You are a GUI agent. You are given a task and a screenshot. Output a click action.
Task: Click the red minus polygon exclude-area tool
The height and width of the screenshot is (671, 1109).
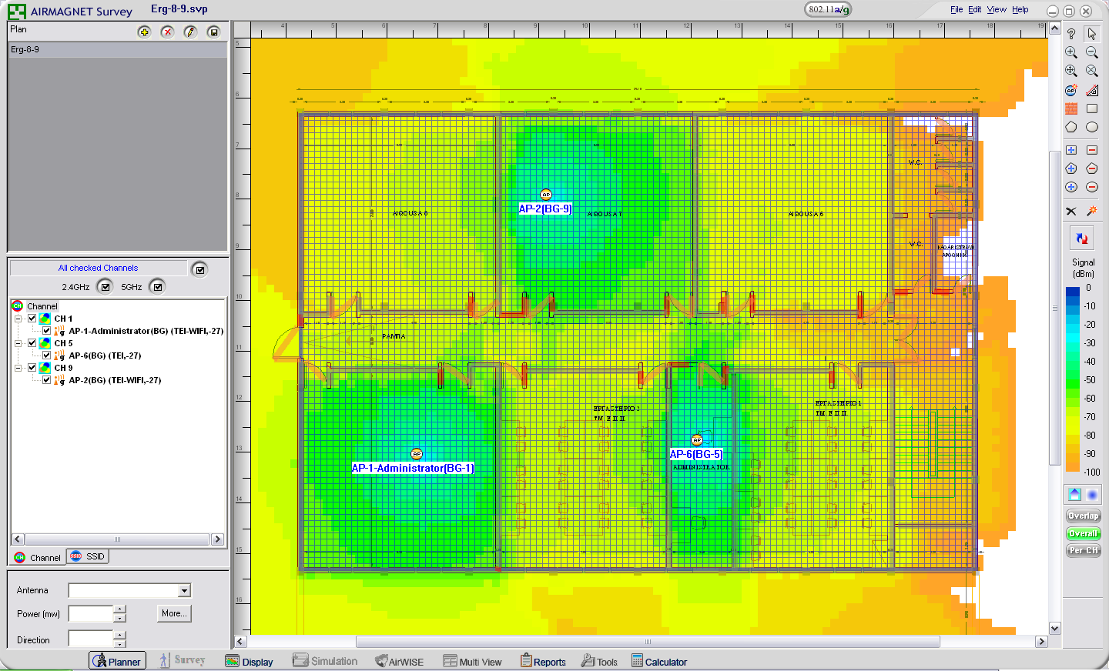(x=1092, y=169)
